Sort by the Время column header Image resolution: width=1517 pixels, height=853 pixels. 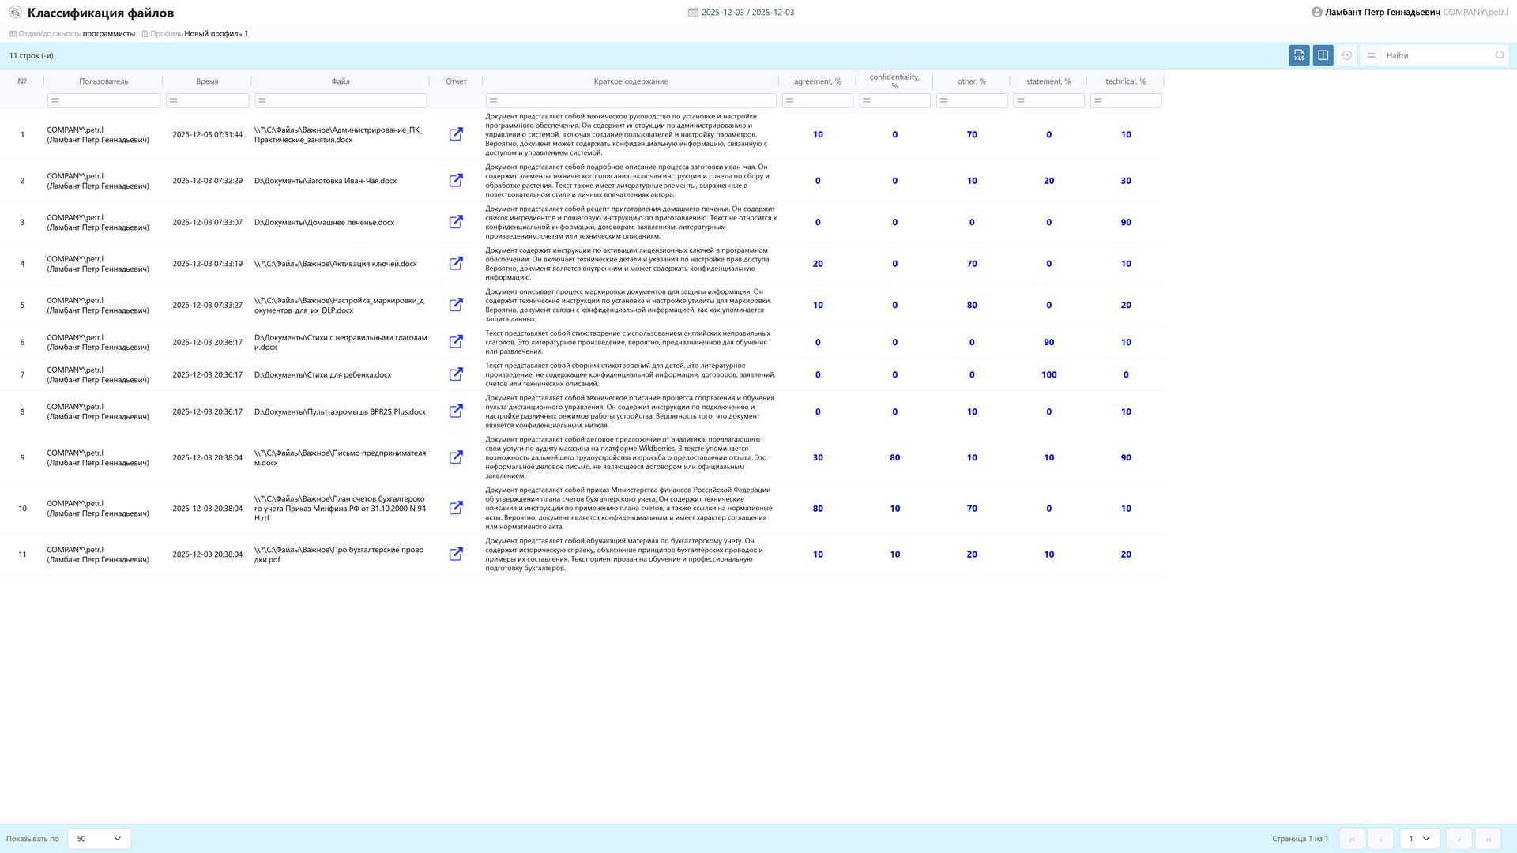tap(207, 81)
